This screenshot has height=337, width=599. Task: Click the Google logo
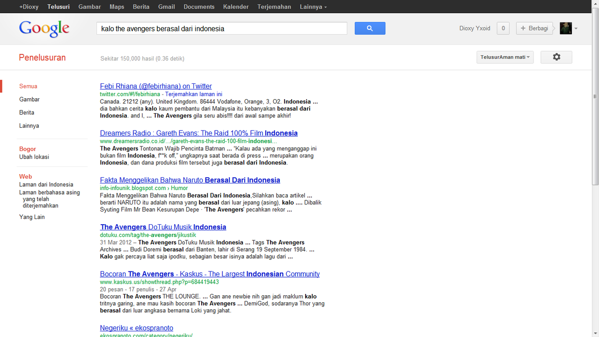point(44,29)
